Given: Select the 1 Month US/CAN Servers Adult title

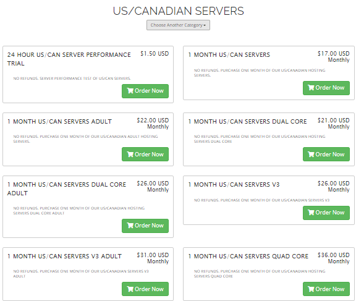Looking at the screenshot, I should point(59,121).
